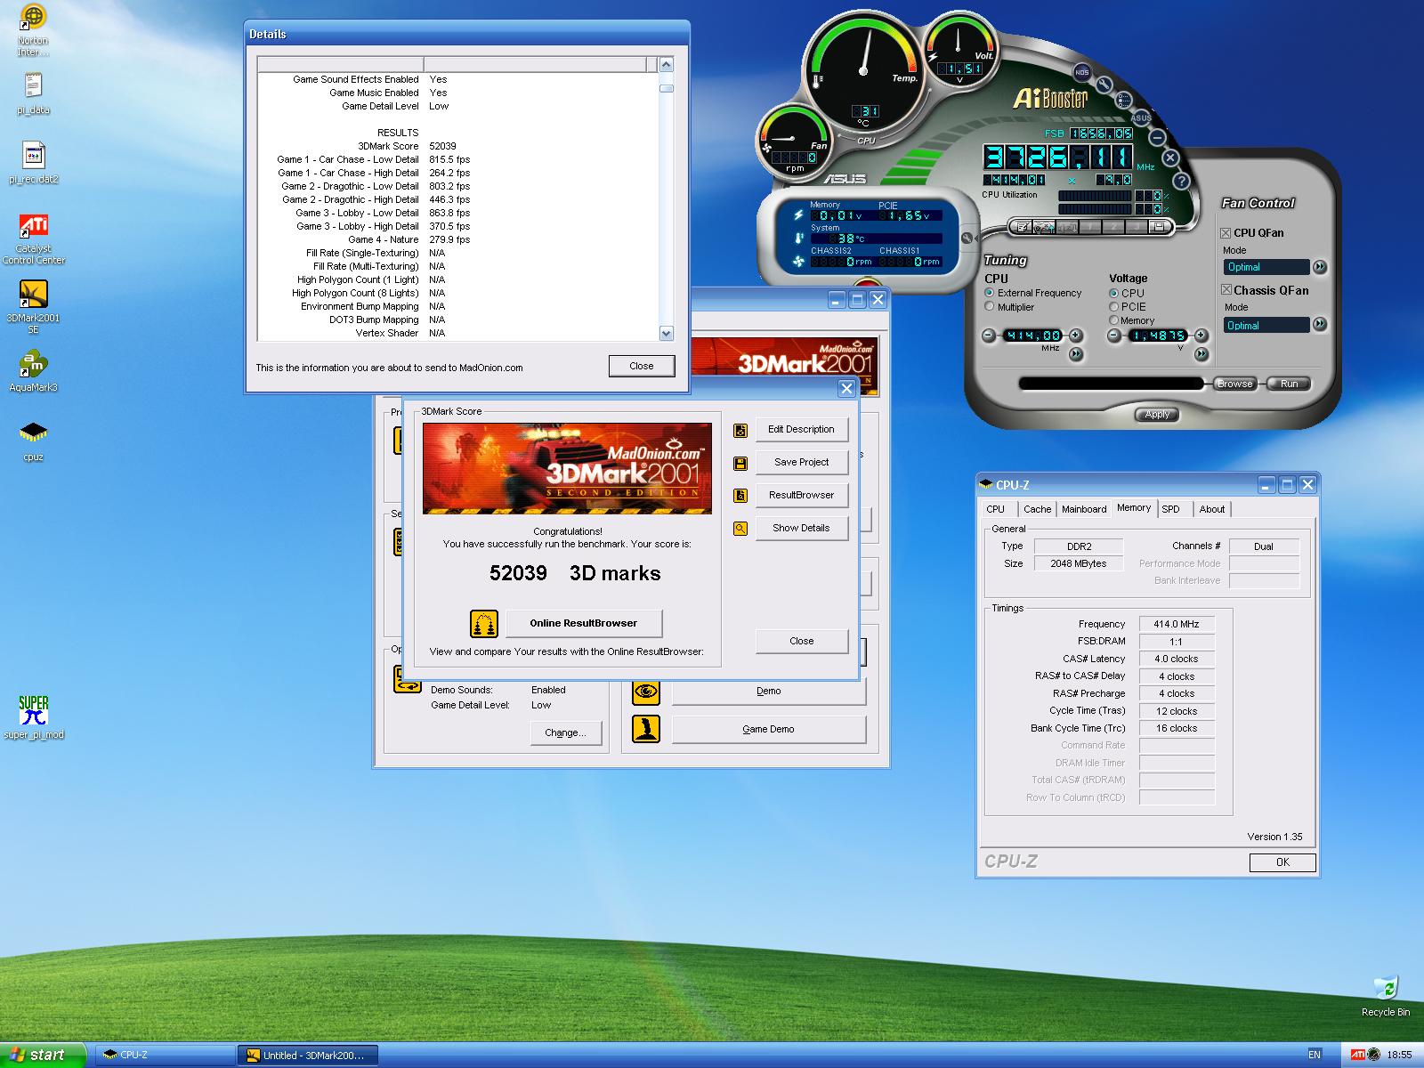Click the NOS button in AiBooster
Screen dimensions: 1424x1068
[x=1082, y=72]
